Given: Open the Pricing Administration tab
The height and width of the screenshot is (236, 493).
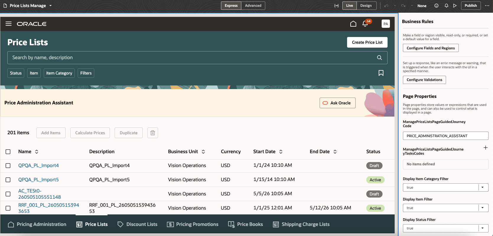Looking at the screenshot, I should click(37, 224).
